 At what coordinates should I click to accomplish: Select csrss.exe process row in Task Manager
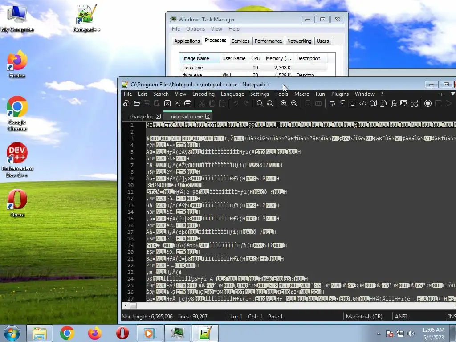tap(253, 68)
